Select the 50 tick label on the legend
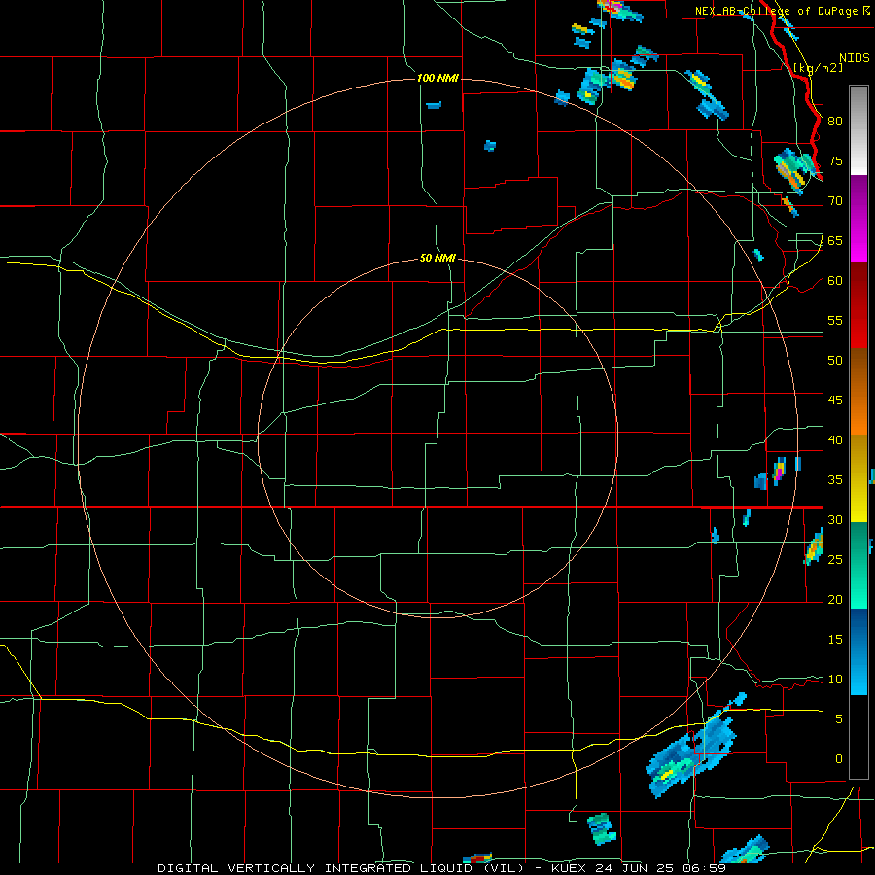The width and height of the screenshot is (875, 875). (x=835, y=360)
